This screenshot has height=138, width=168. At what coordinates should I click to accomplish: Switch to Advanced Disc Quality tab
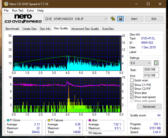(x=85, y=29)
